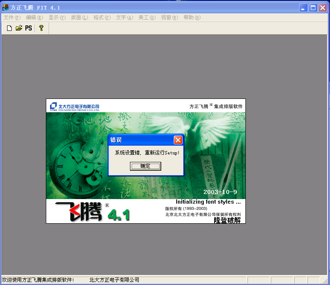Minimize the 方正飞腾 FIT 4.1 window
The image size is (330, 285).
303,8
